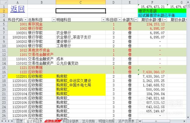
Task: Switch to the 总分类账 sheet tab
Action: (x=89, y=121)
